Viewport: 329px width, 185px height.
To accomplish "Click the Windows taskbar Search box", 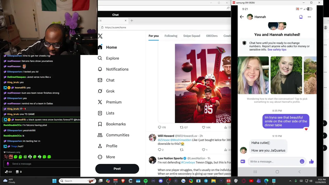I will click(x=77, y=181).
